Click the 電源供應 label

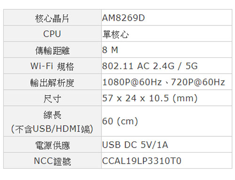point(52,145)
